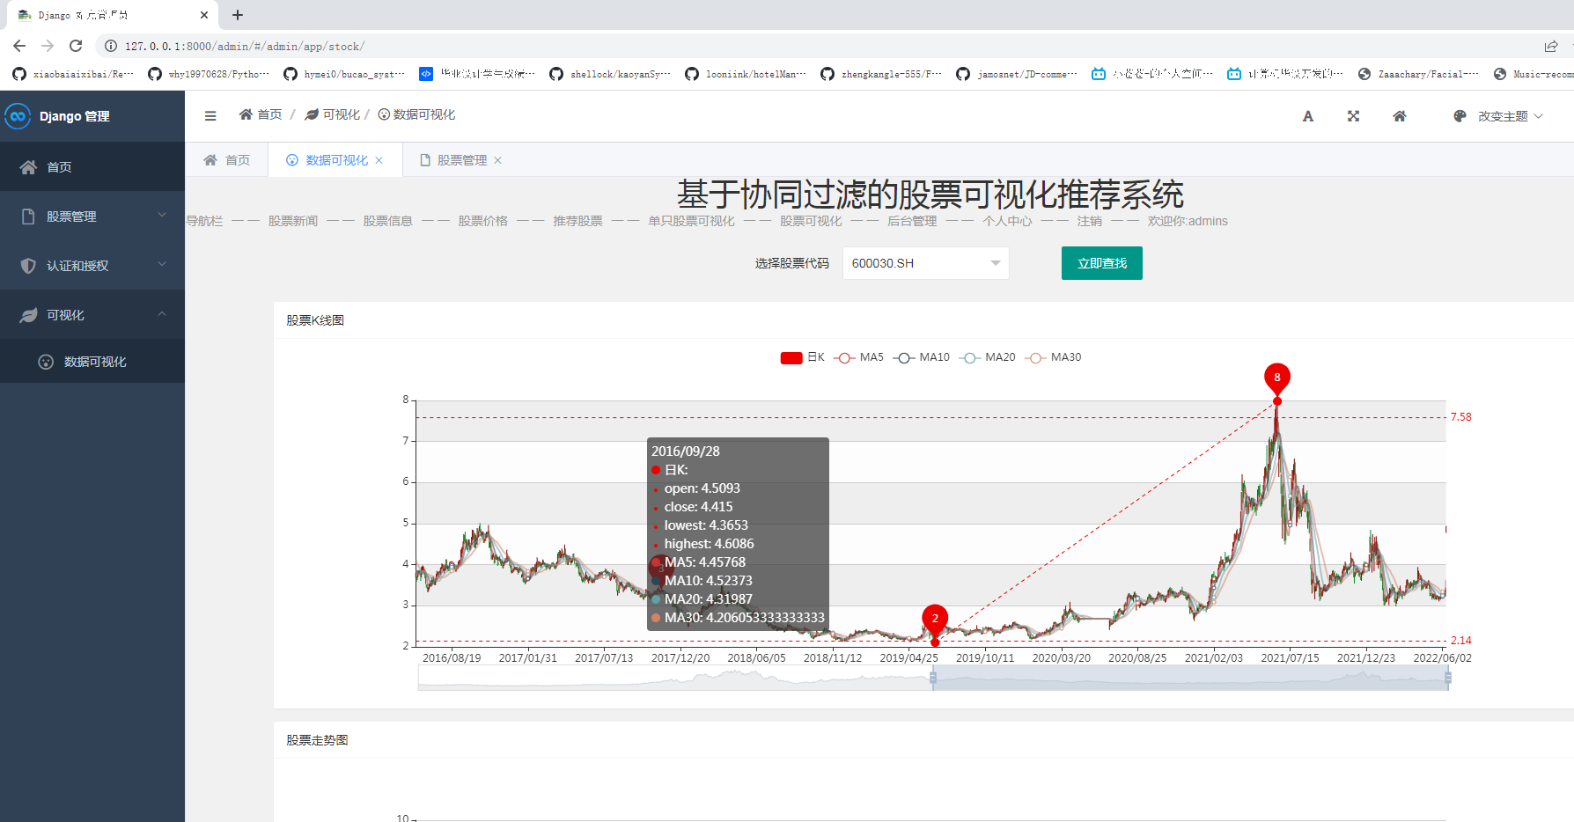Open the Django admin home icon
This screenshot has width=1574, height=822.
click(x=1399, y=115)
